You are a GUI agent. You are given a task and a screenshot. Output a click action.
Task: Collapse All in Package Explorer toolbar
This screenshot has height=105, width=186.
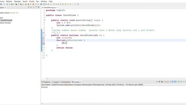(x=29, y=7)
